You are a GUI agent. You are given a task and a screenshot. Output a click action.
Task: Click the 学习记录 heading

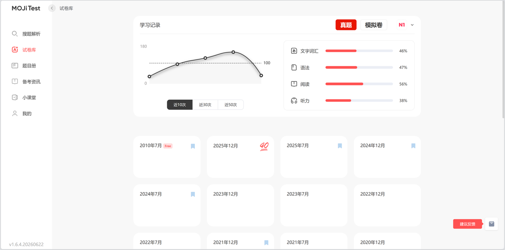pyautogui.click(x=150, y=25)
